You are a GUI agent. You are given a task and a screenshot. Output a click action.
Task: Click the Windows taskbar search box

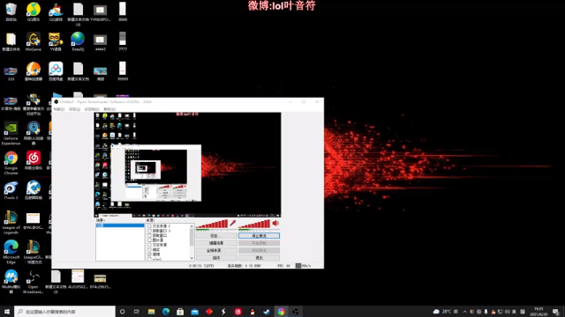point(64,312)
